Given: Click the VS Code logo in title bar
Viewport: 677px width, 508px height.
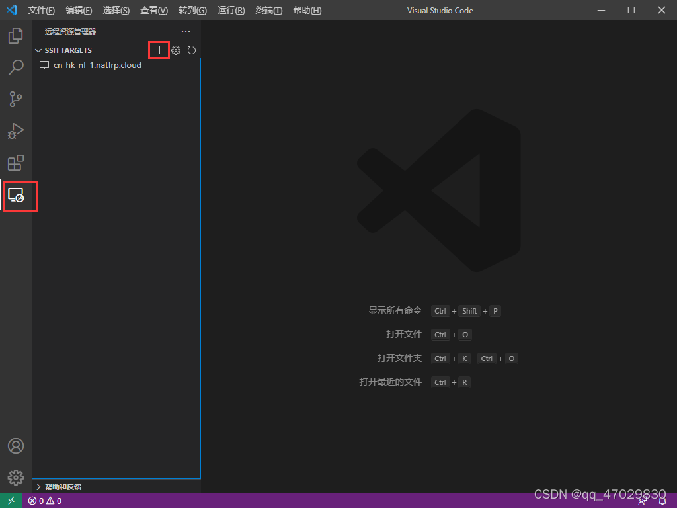Looking at the screenshot, I should [12, 9].
